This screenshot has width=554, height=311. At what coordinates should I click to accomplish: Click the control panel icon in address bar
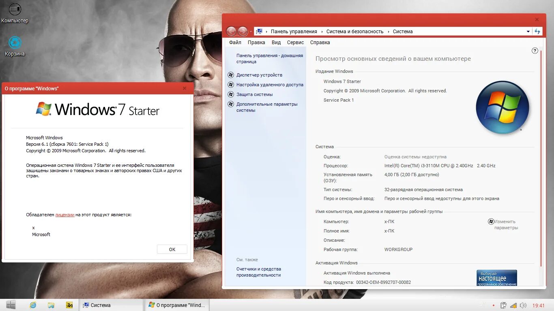coord(259,31)
